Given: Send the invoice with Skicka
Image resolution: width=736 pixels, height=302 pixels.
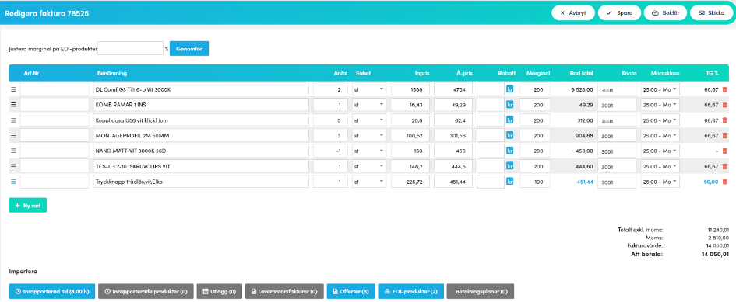Looking at the screenshot, I should pyautogui.click(x=712, y=13).
